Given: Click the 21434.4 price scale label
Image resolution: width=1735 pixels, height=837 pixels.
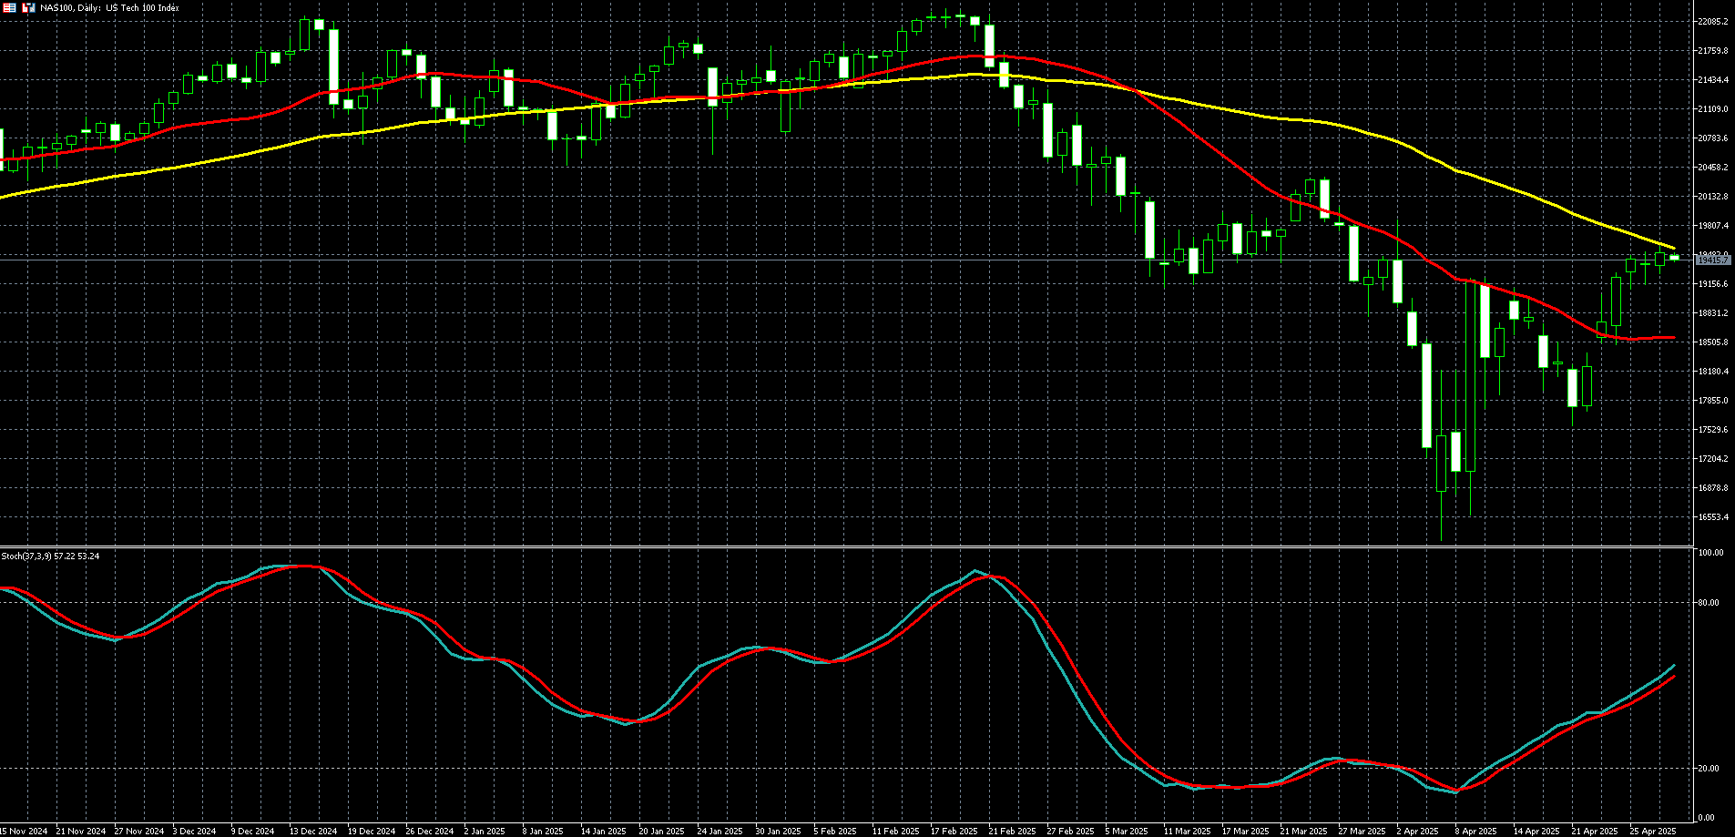Looking at the screenshot, I should [x=1713, y=80].
